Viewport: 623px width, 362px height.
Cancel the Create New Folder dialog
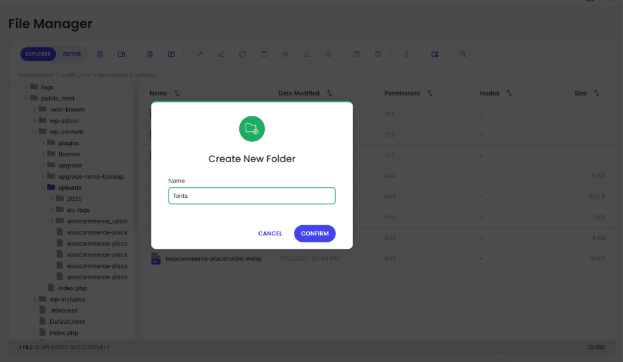coord(270,233)
